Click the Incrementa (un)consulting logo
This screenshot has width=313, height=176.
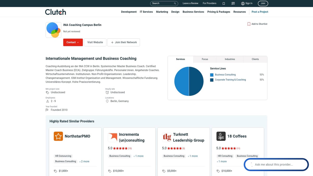click(113, 137)
